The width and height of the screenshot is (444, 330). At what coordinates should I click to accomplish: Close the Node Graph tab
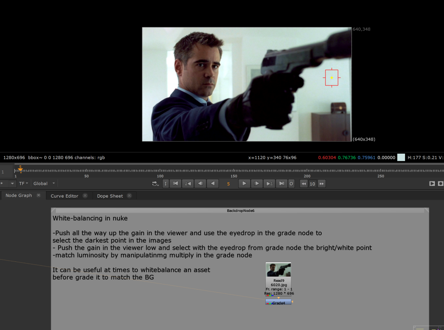(39, 195)
